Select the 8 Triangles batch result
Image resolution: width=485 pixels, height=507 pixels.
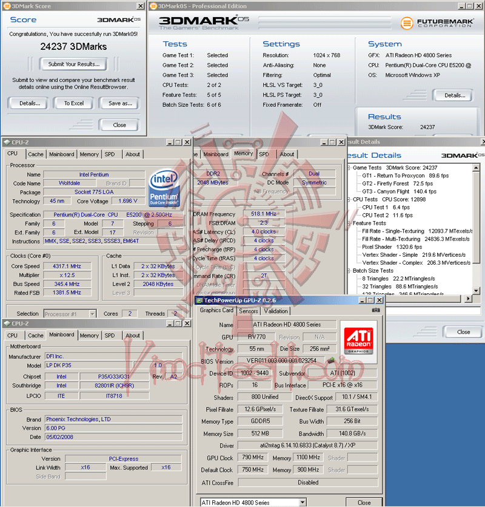click(398, 279)
